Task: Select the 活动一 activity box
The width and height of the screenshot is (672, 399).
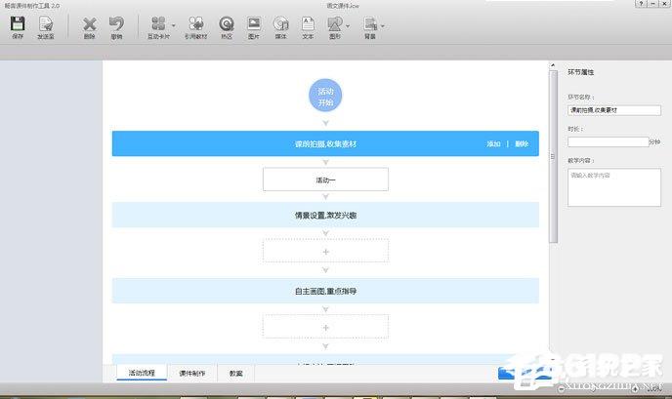Action: pyautogui.click(x=325, y=180)
